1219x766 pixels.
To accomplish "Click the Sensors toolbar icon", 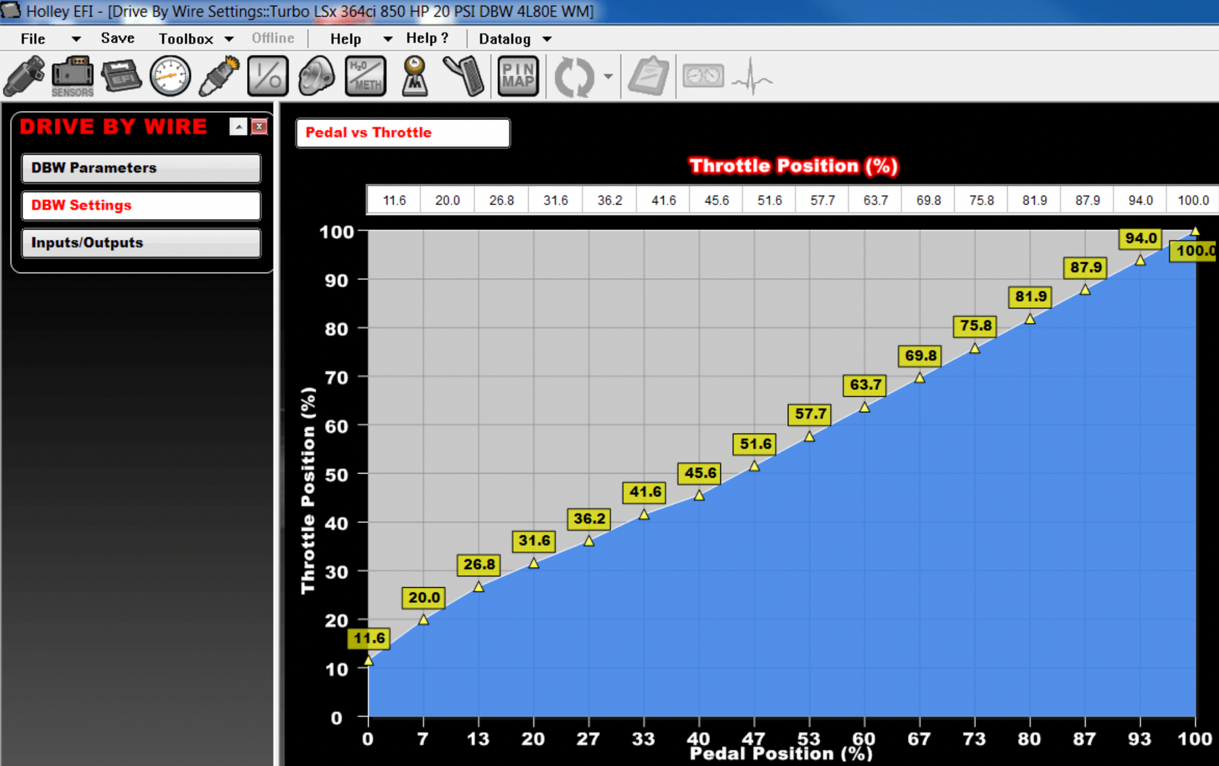I will pyautogui.click(x=72, y=76).
